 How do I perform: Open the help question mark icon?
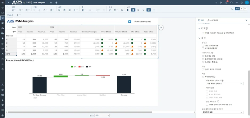tap(241, 3)
